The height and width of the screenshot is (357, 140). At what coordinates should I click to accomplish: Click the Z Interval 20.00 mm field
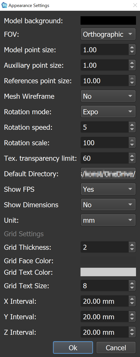click(104, 332)
